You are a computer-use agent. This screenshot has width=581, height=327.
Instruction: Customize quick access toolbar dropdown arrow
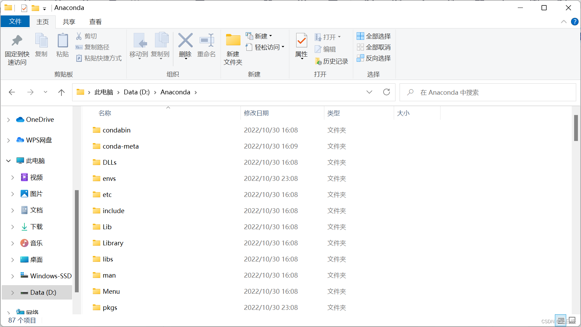pos(44,9)
